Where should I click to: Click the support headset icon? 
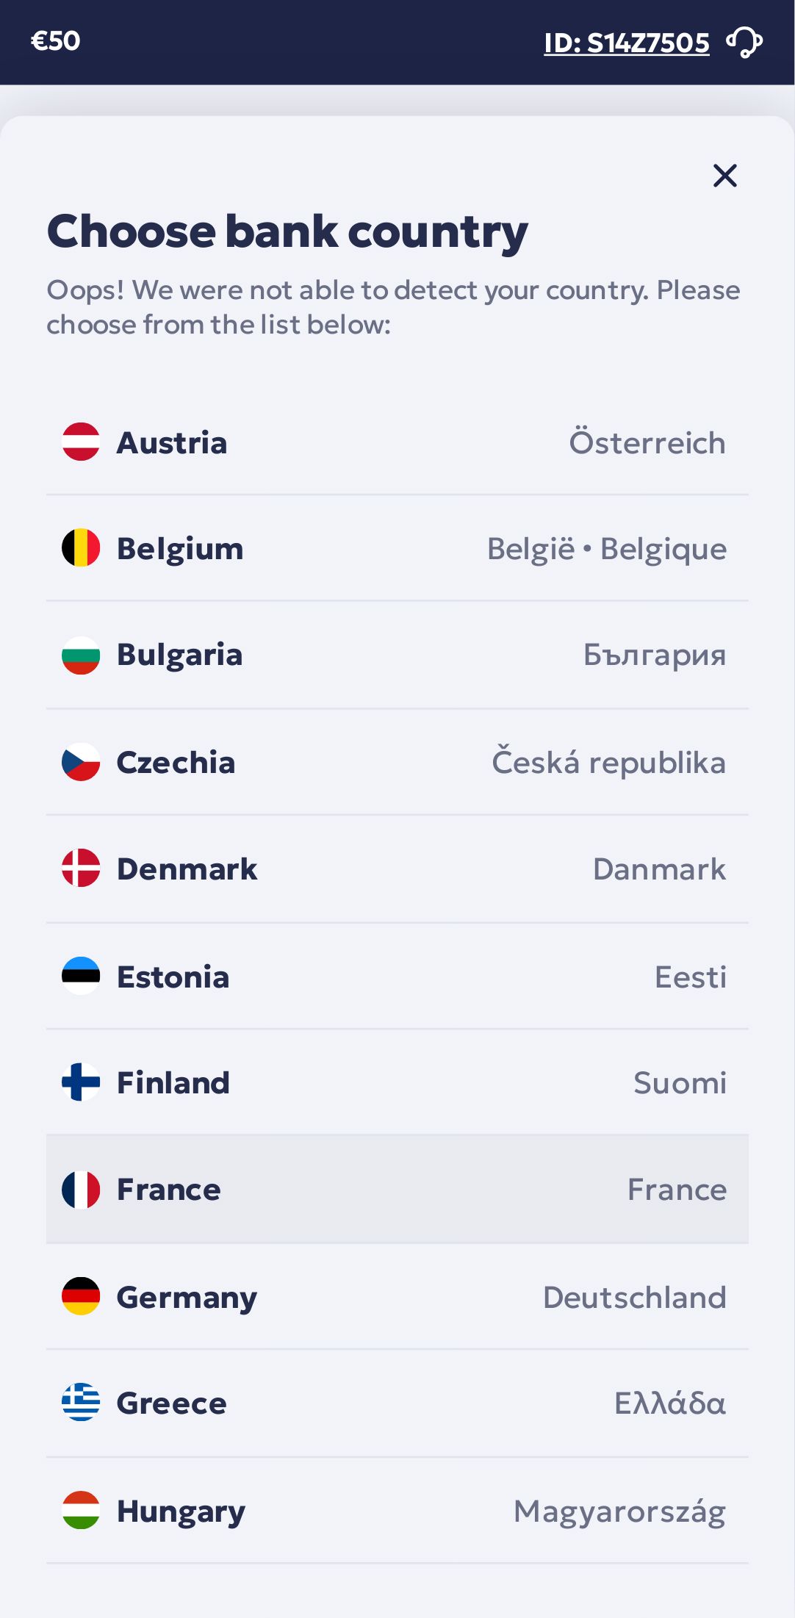[744, 43]
